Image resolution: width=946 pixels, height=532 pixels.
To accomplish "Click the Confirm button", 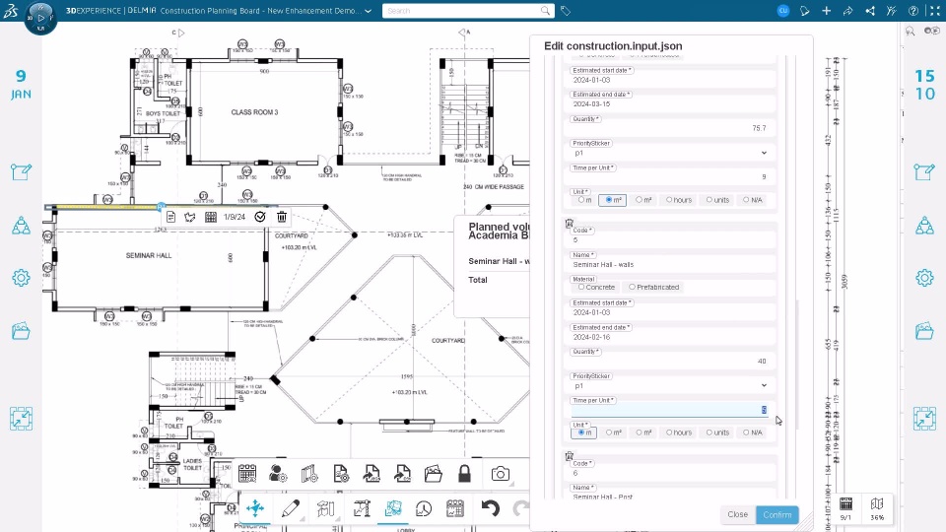I will coord(777,514).
